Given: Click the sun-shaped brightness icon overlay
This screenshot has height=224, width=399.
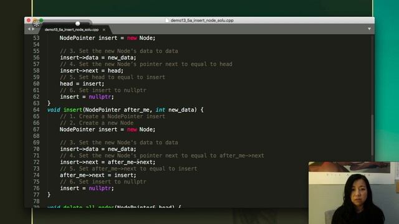Looking at the screenshot, I should (x=36, y=24).
